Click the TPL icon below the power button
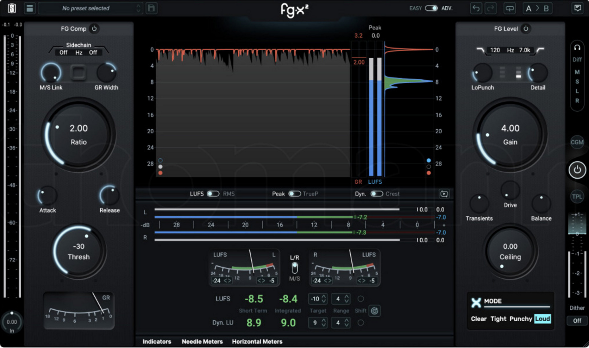 (577, 196)
